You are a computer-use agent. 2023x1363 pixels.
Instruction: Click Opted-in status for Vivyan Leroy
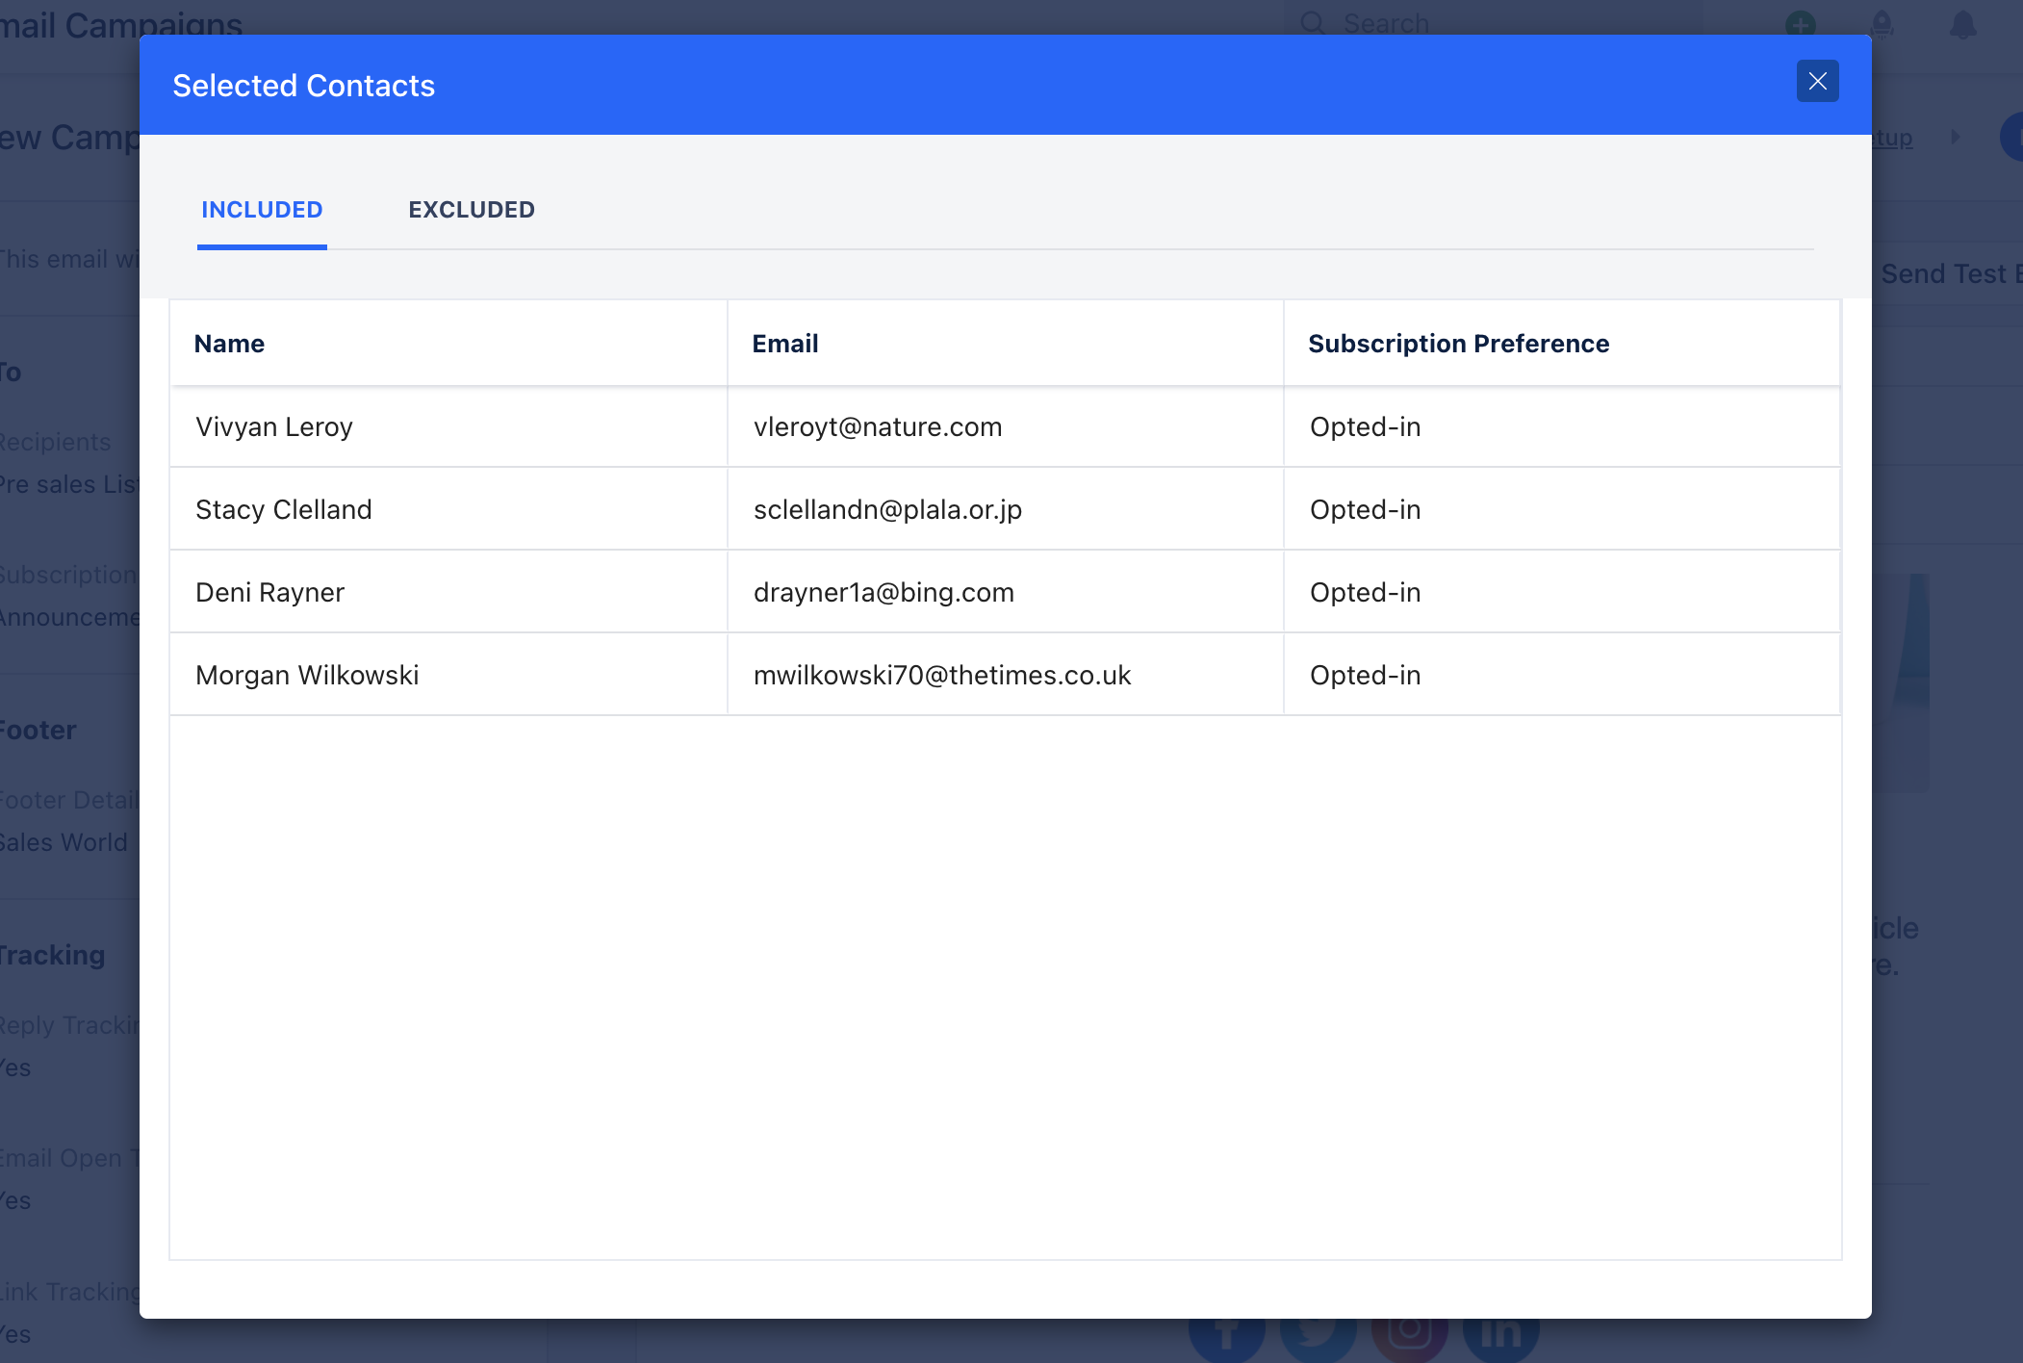[1365, 427]
